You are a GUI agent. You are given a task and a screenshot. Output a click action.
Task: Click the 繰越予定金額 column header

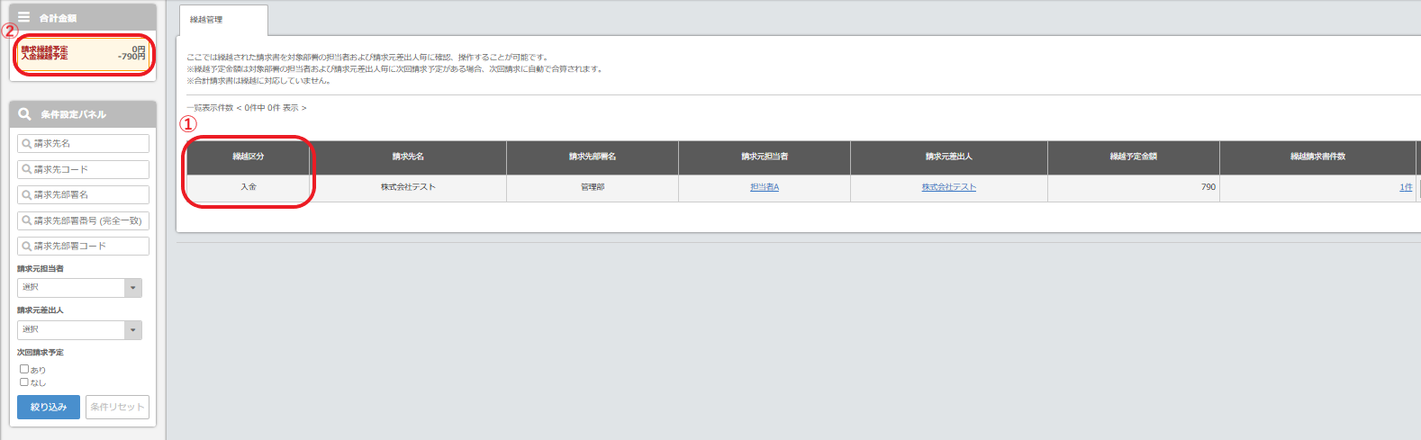pyautogui.click(x=1134, y=157)
